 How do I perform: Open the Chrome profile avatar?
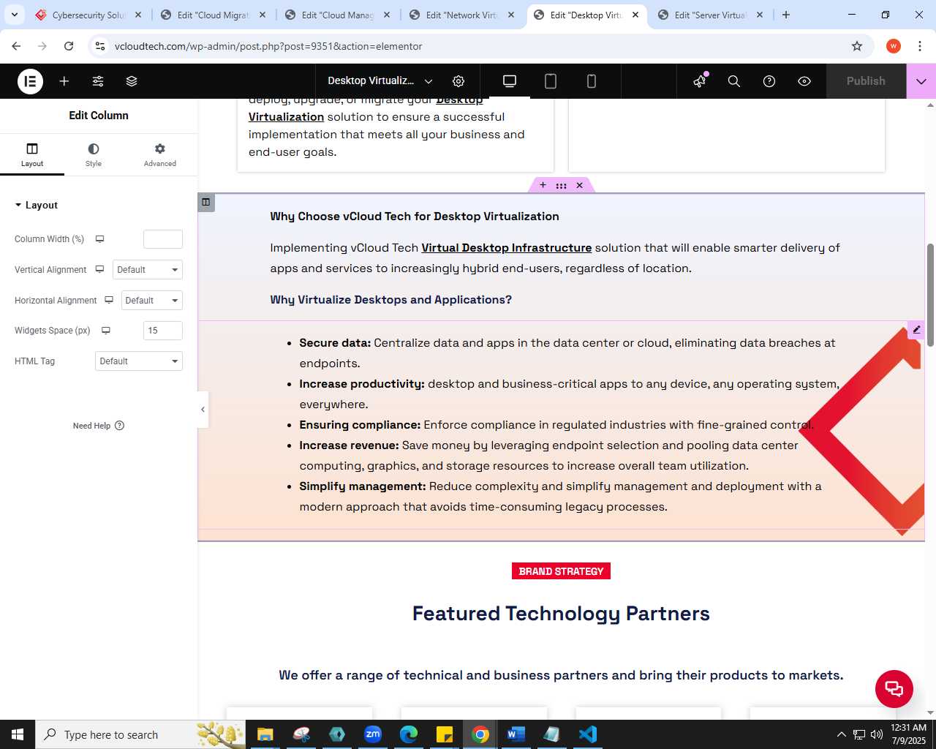coord(894,46)
